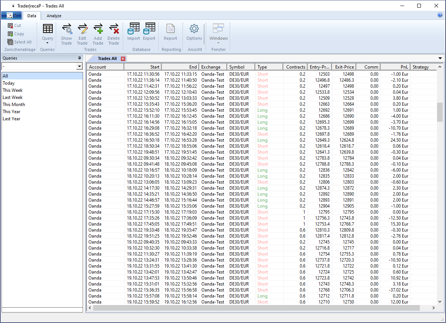Select the entry price 12874.3 cell
This screenshot has width=446, height=323.
pos(319,188)
